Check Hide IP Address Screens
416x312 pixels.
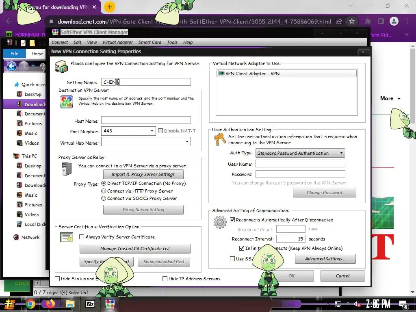click(165, 279)
